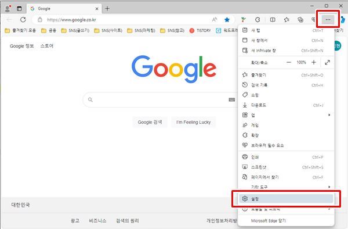Click the I'm Feeling Lucky button
Screen dimensions: 348x229
point(194,122)
